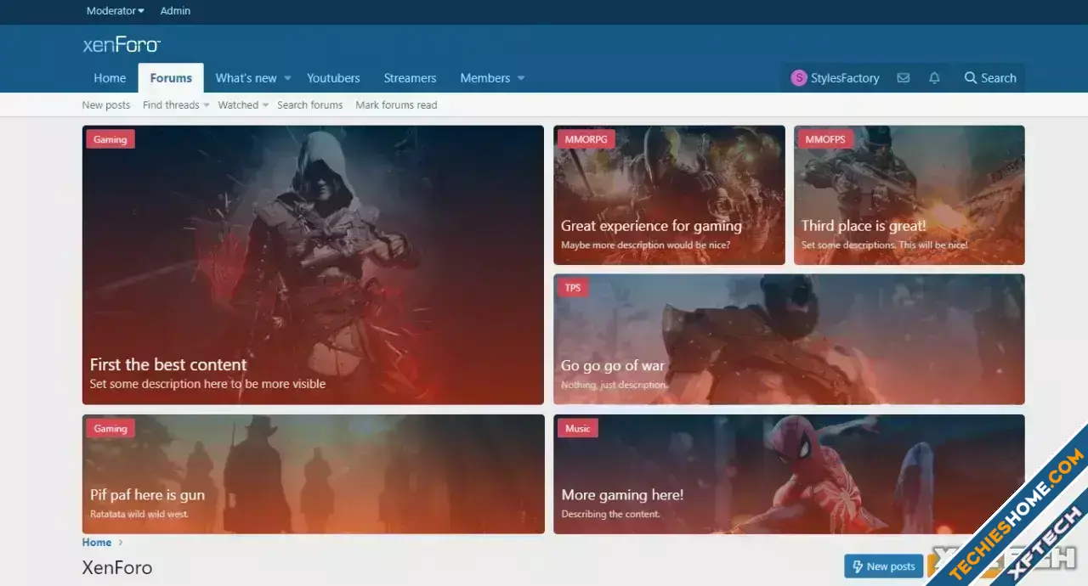Open First the best content article
Image resolution: width=1088 pixels, height=586 pixels.
coord(168,364)
